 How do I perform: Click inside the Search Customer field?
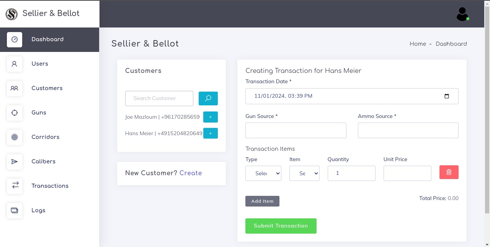coord(159,98)
